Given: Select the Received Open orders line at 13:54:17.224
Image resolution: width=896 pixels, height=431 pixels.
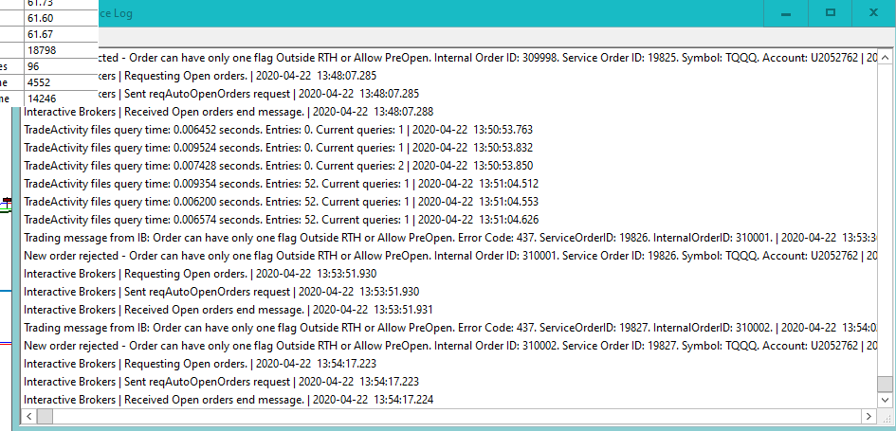Looking at the screenshot, I should (x=229, y=400).
